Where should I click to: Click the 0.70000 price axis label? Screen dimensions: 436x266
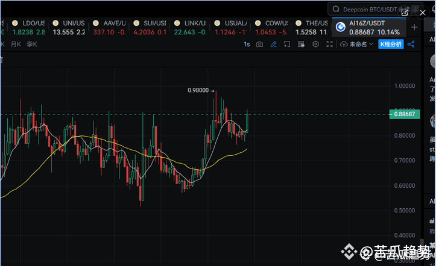(x=405, y=160)
